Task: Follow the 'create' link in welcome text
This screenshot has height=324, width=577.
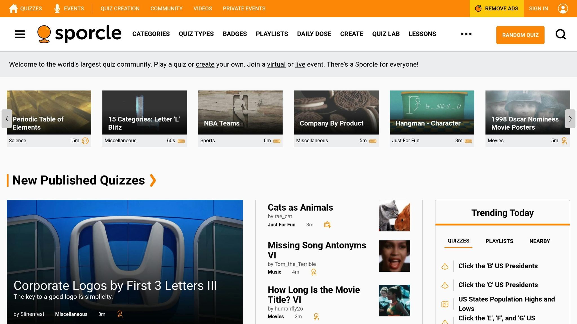Action: (205, 64)
